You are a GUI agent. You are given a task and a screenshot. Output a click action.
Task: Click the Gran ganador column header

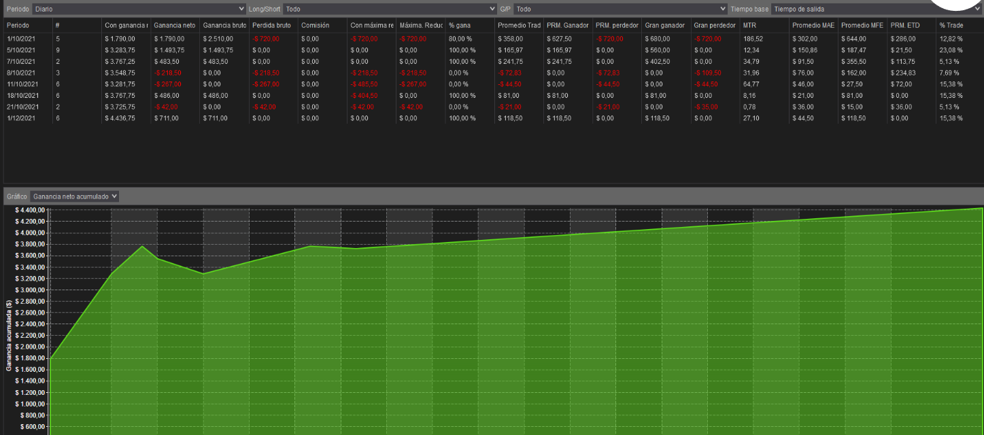[x=663, y=25]
